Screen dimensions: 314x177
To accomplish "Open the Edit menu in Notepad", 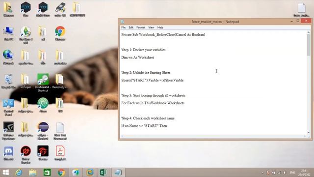I will click(x=131, y=28).
